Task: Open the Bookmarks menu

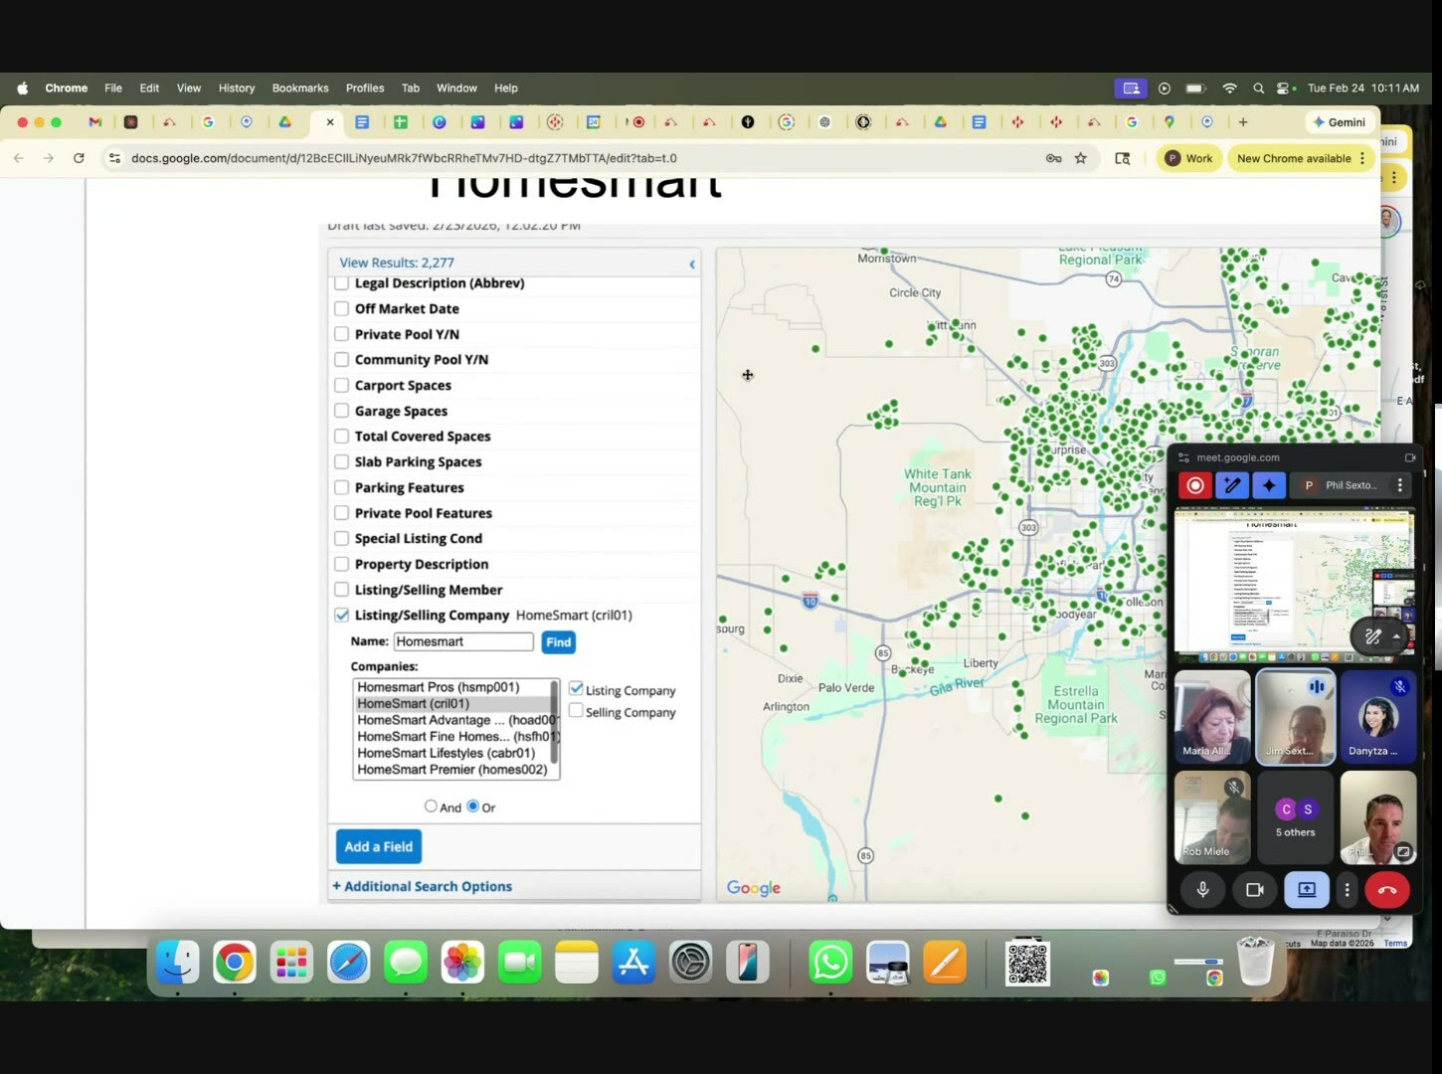Action: point(300,89)
